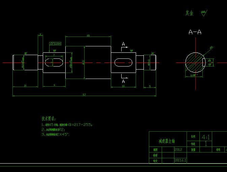Click the '9' length dimension below the shaft

(x=54, y=85)
